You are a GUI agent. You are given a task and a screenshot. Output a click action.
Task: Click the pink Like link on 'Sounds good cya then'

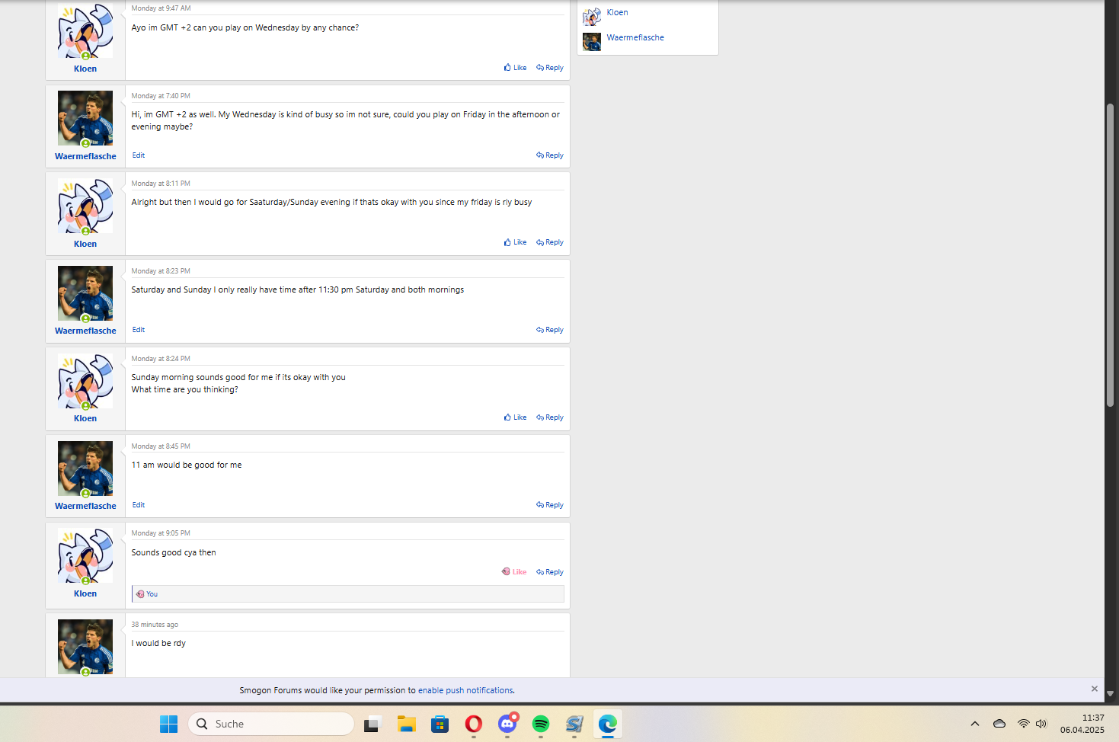click(x=514, y=572)
